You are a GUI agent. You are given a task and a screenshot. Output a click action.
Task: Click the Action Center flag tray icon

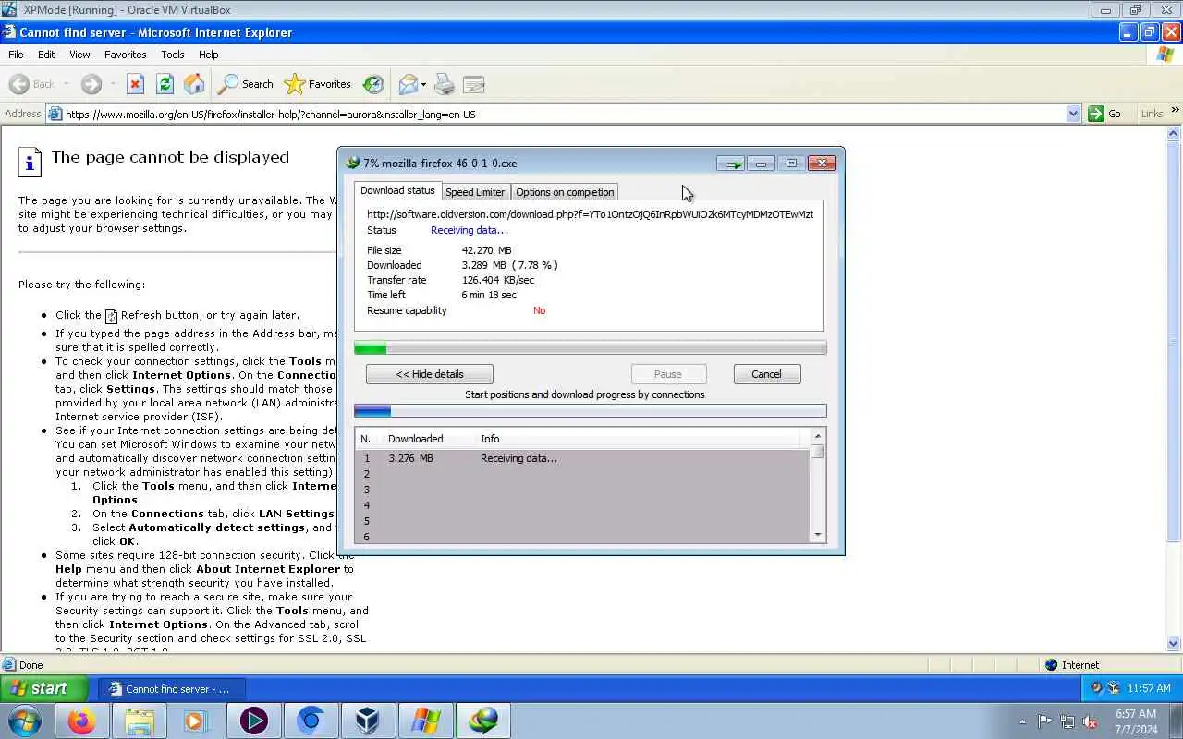[1044, 721]
